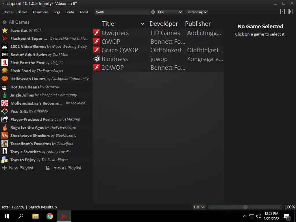296x222 pixels.
Task: Open the Config tab
Action: tap(70, 12)
